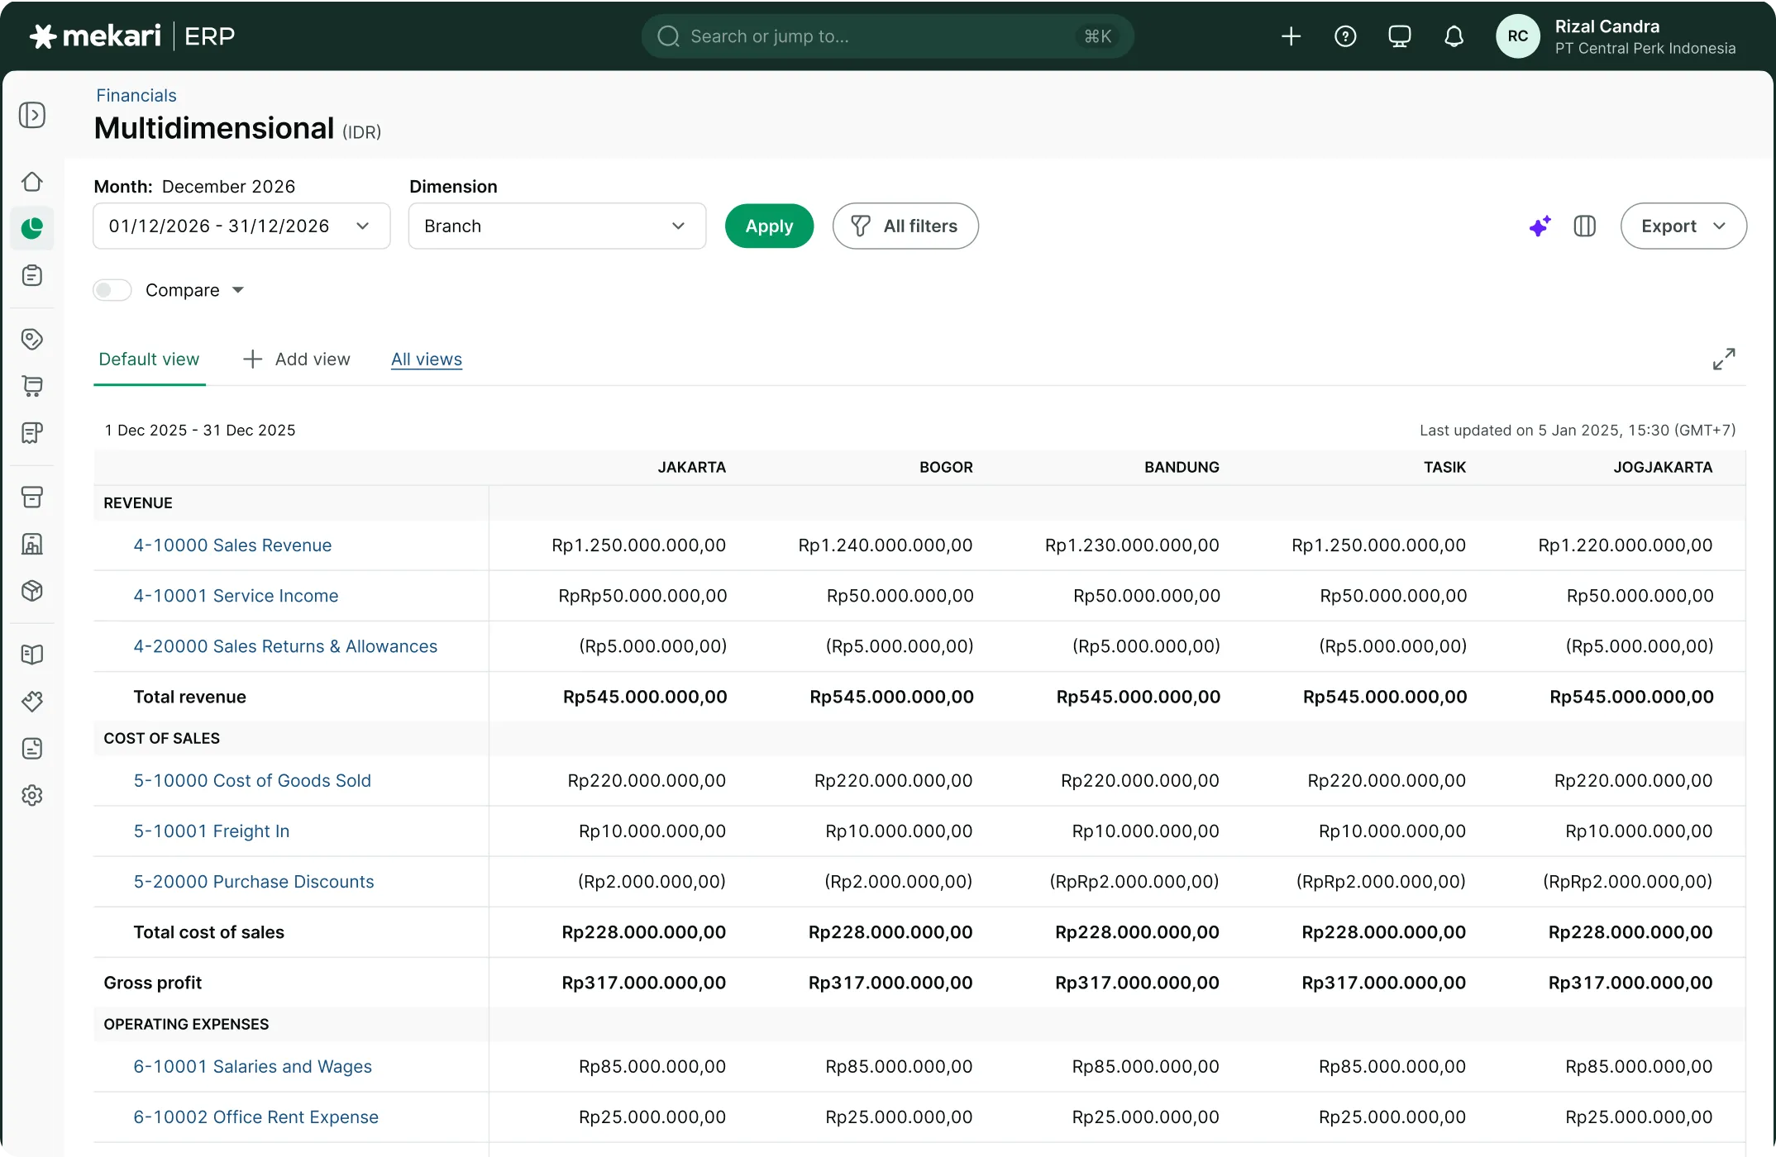Open the package cube sidebar icon
The height and width of the screenshot is (1157, 1776).
point(32,591)
